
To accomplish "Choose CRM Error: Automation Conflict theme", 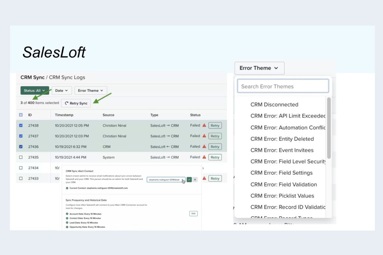I will (288, 128).
